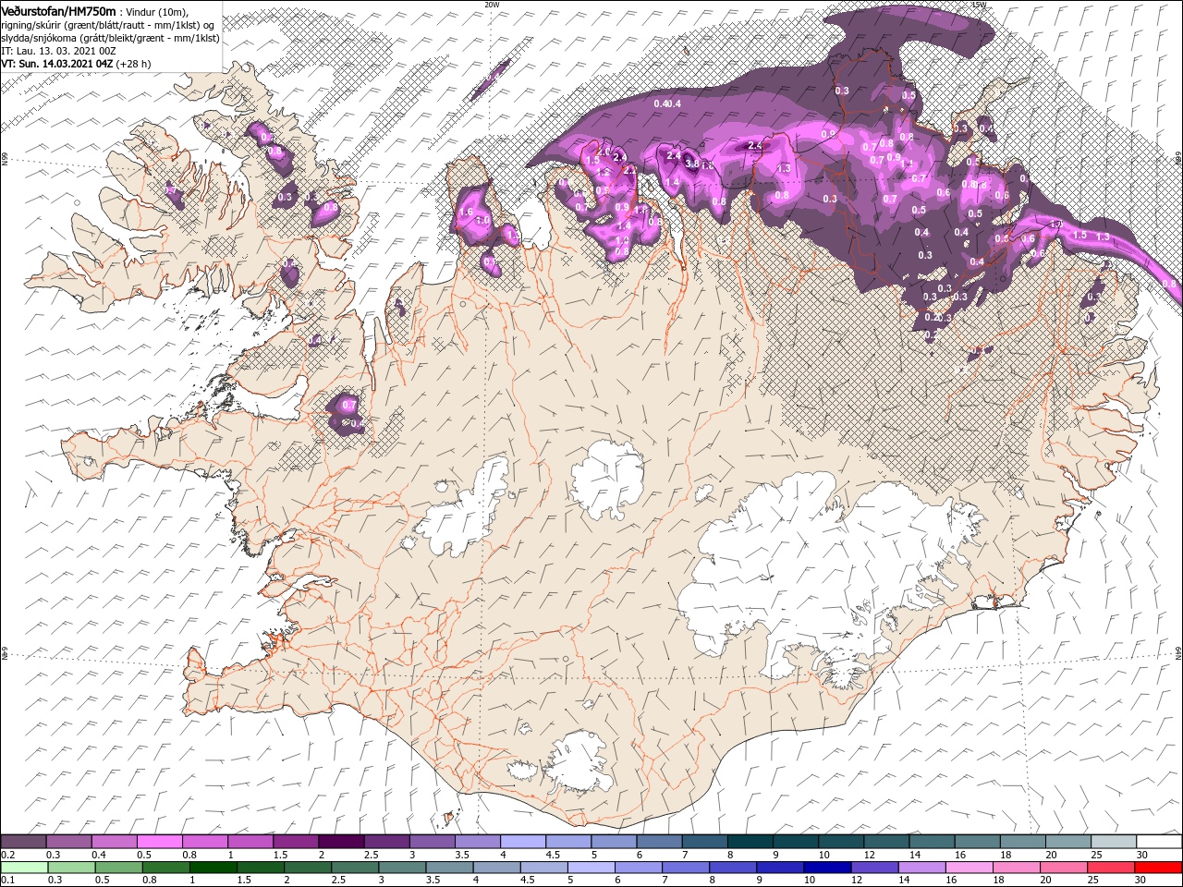Choose the snow-scale swatch beginning at 12
Image resolution: width=1183 pixels, height=887 pixels.
pyautogui.click(x=885, y=842)
